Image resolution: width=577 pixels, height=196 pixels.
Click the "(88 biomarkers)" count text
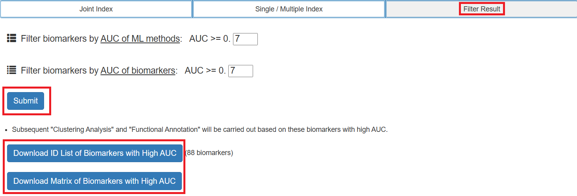(x=209, y=153)
